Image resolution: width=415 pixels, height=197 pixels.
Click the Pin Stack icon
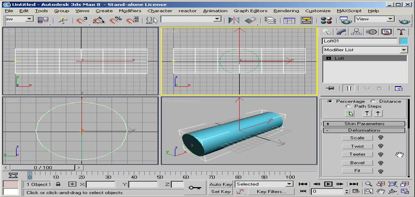(330, 88)
